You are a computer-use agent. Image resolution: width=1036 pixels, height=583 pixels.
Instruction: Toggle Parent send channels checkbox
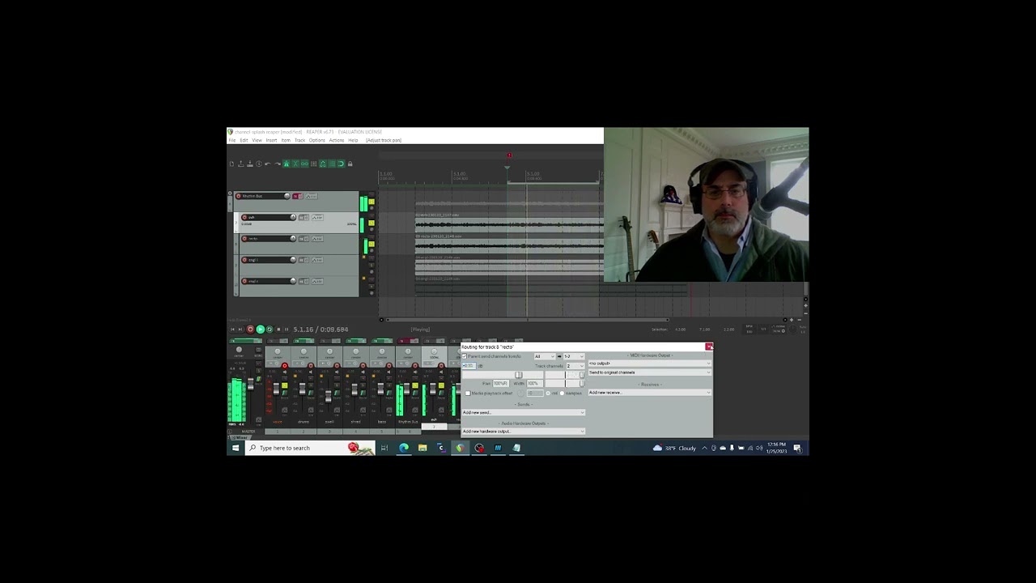coord(465,356)
